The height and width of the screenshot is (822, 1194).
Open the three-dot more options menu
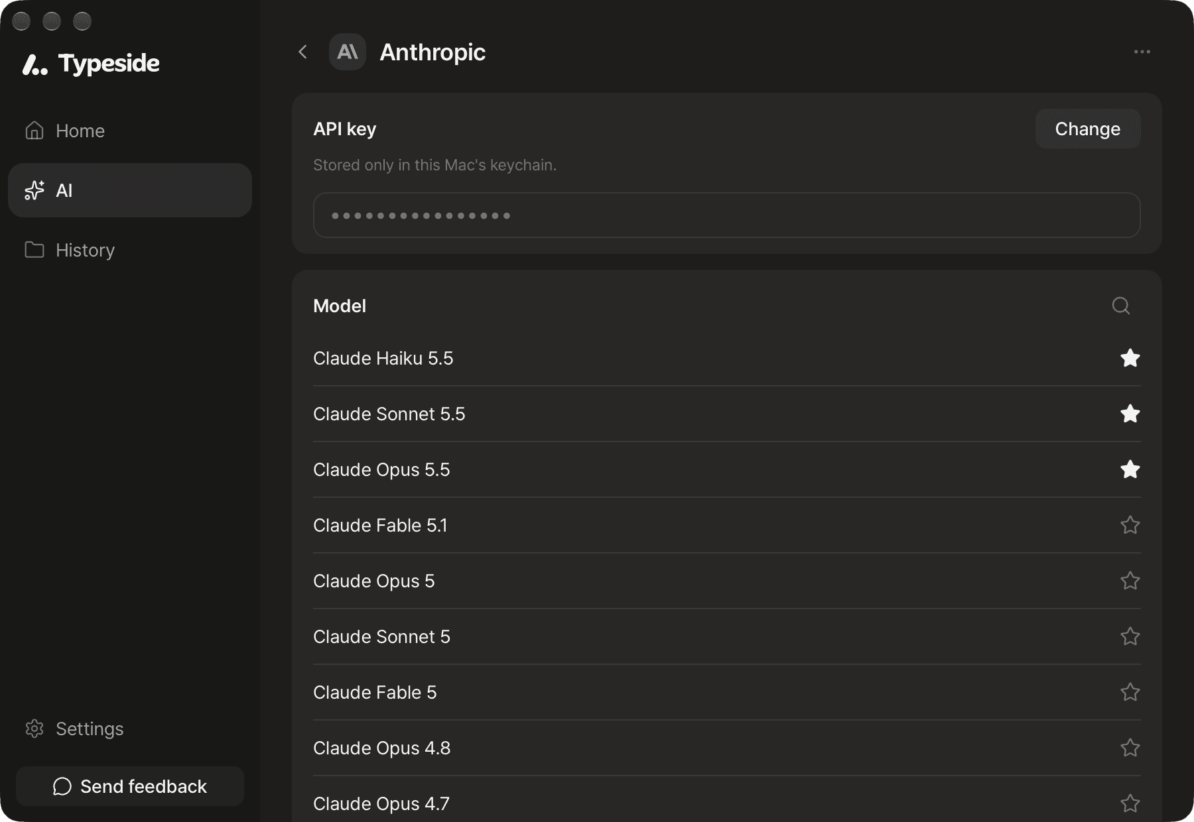[x=1142, y=52]
